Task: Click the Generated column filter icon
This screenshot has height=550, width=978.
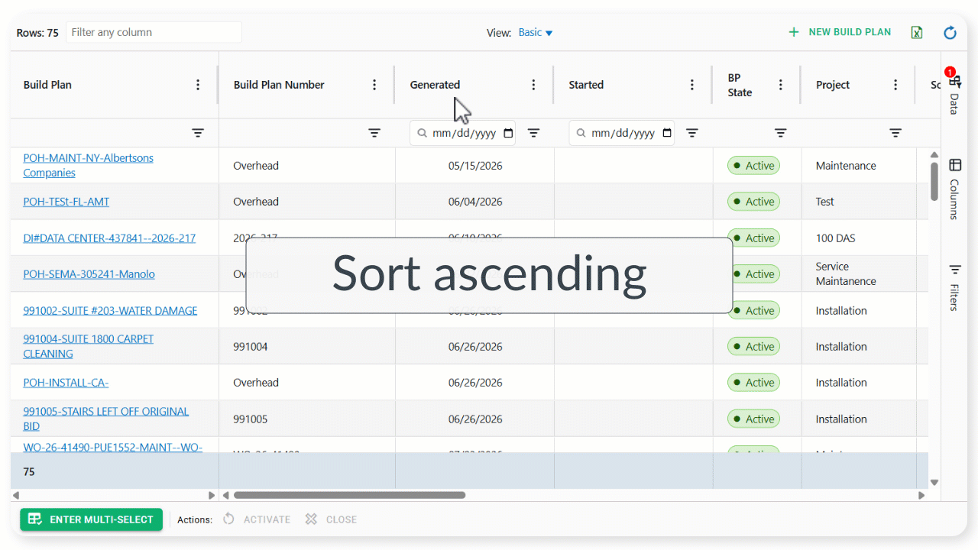Action: tap(533, 133)
